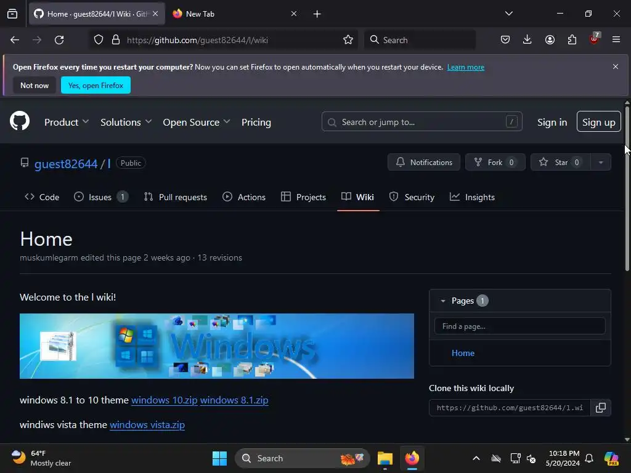Image resolution: width=631 pixels, height=473 pixels.
Task: Switch to the Code tab
Action: point(42,197)
